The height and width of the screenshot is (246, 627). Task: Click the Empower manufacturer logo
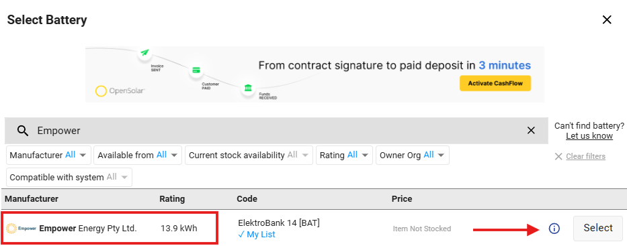(22, 229)
